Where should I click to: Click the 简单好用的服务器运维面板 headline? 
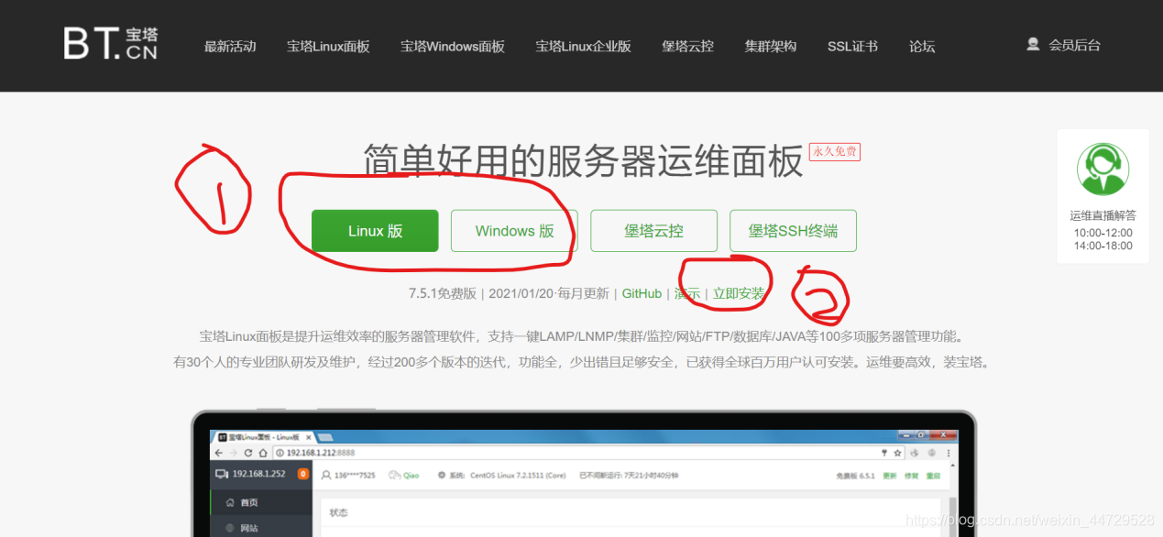tap(583, 161)
